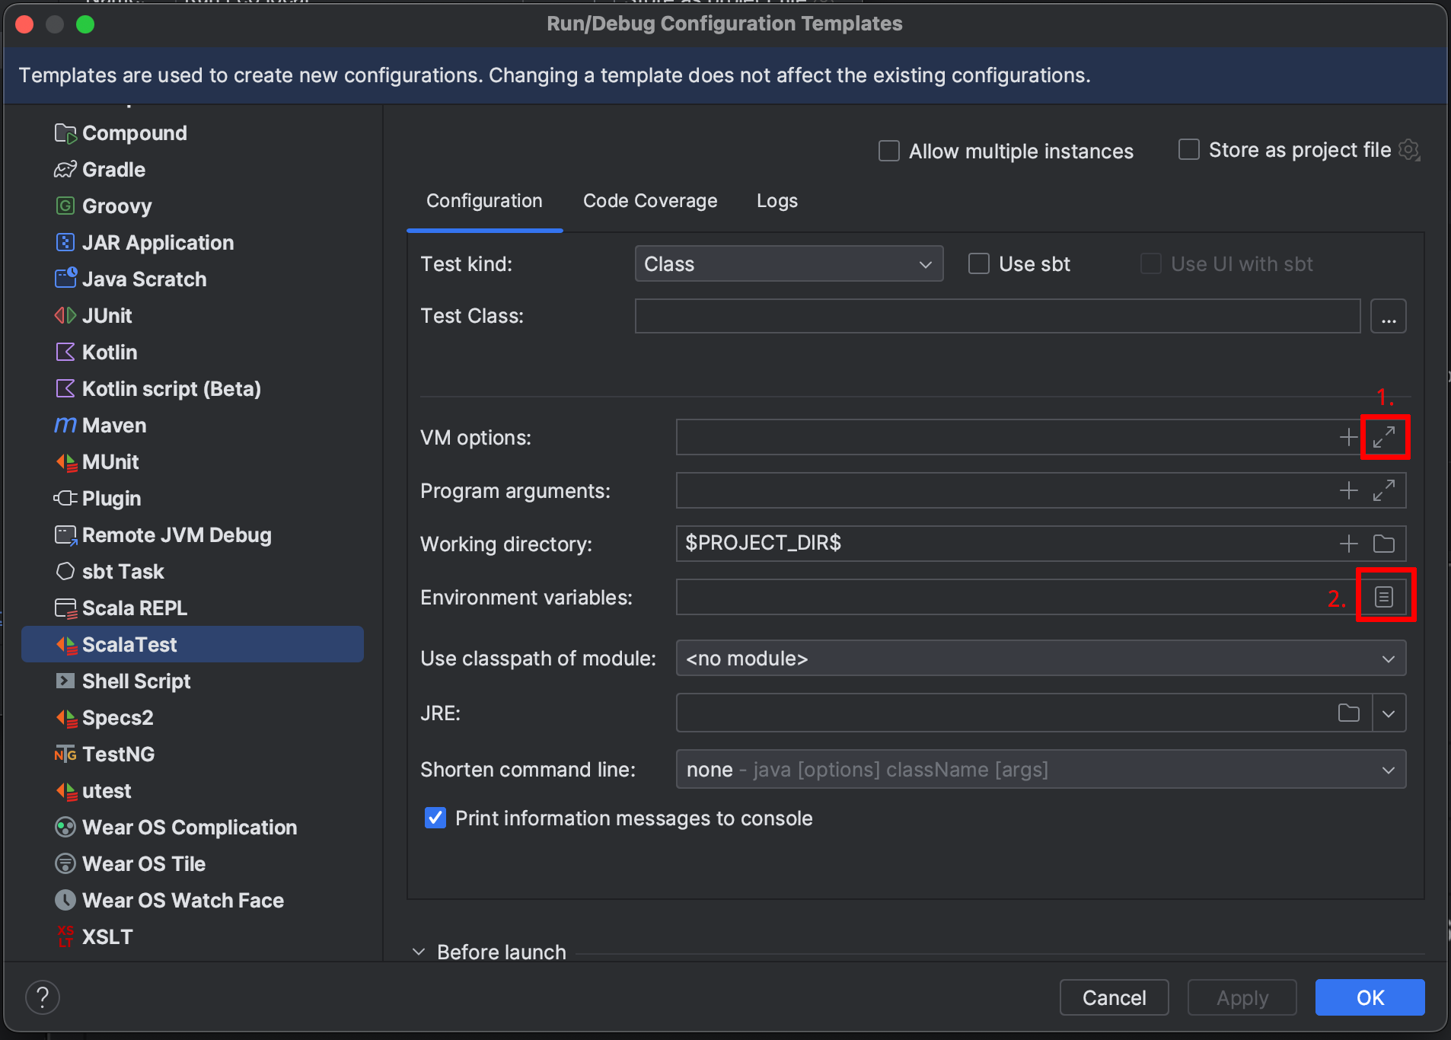Screen dimensions: 1451x1040
Task: Select the JUnit template in the list
Action: pyautogui.click(x=107, y=316)
